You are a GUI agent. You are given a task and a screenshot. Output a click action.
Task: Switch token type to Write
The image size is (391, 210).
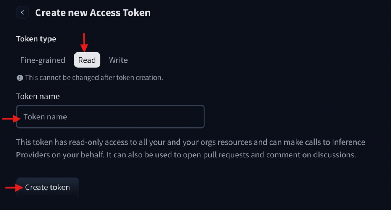click(x=118, y=60)
